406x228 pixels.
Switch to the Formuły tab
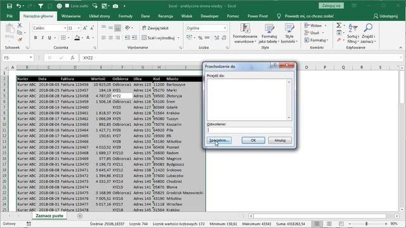point(126,16)
